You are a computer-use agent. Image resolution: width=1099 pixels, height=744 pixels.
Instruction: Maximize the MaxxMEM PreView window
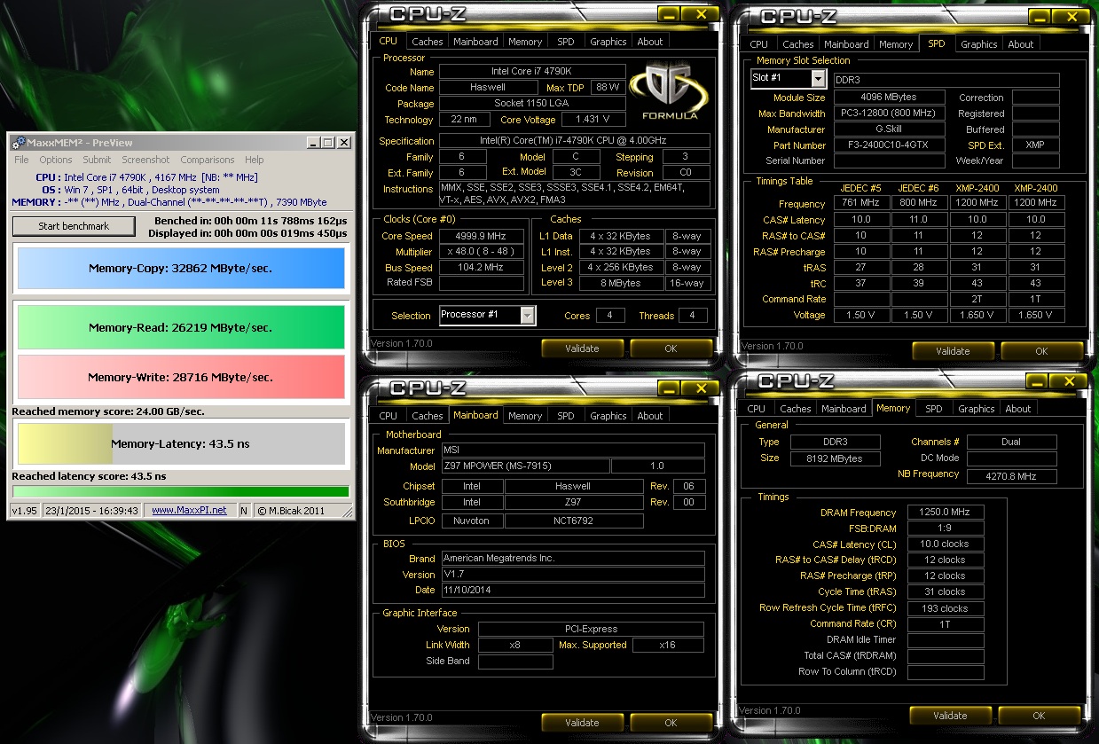[328, 143]
